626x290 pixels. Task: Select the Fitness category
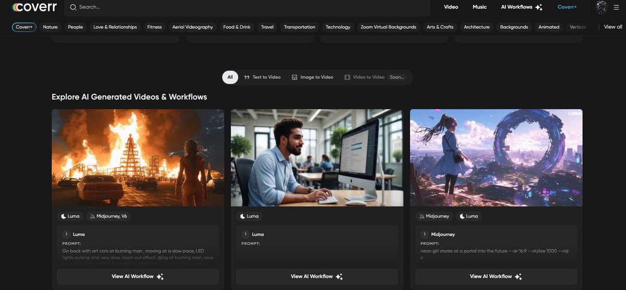tap(154, 27)
